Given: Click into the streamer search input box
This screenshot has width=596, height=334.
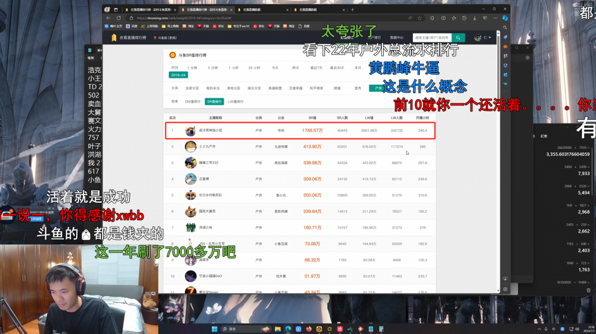Looking at the screenshot, I should click(432, 37).
